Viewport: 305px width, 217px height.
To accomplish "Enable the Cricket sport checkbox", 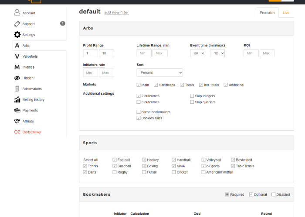I will point(174,172).
